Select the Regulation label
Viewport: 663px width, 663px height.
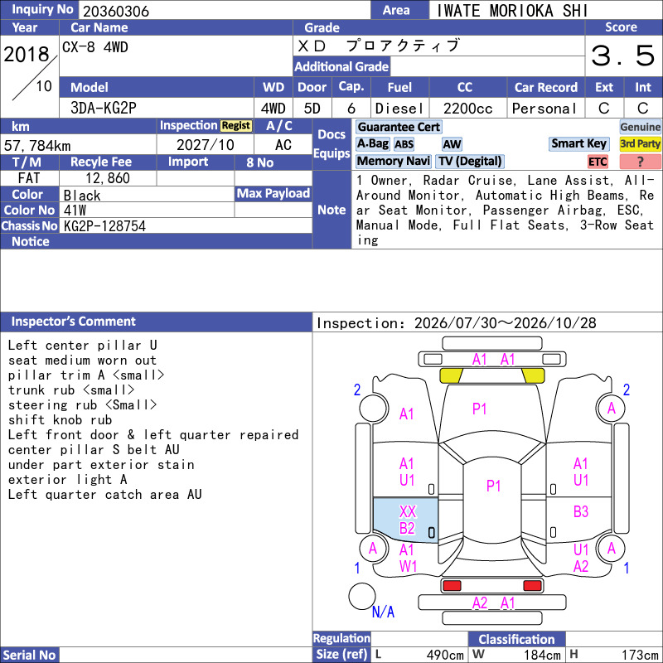click(x=341, y=638)
